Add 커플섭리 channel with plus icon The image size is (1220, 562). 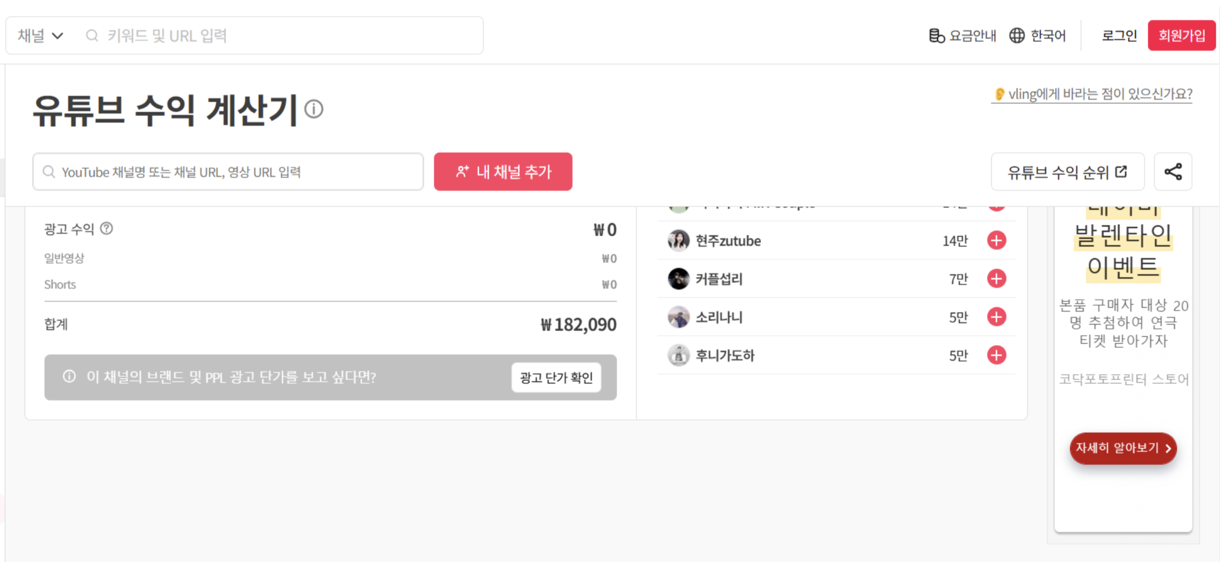pyautogui.click(x=996, y=278)
